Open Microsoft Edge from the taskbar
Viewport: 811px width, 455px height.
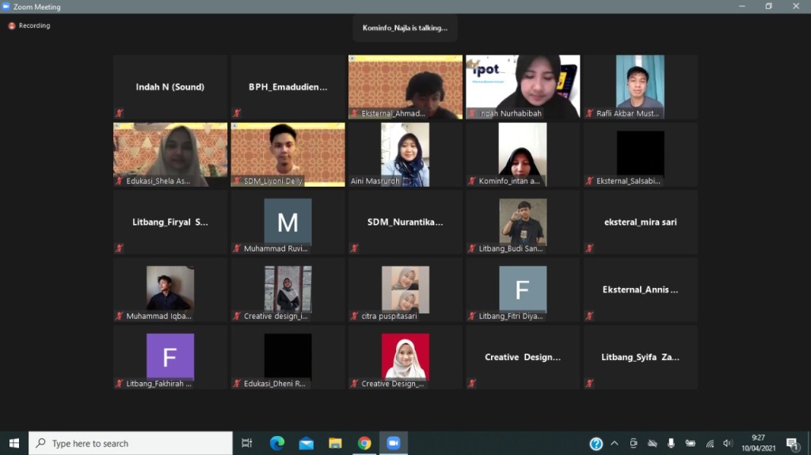pyautogui.click(x=277, y=443)
